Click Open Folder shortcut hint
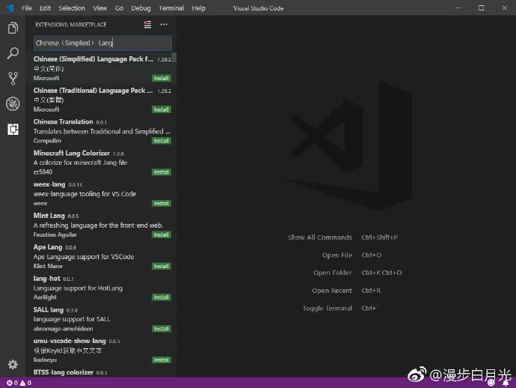The image size is (516, 388). pos(357,273)
